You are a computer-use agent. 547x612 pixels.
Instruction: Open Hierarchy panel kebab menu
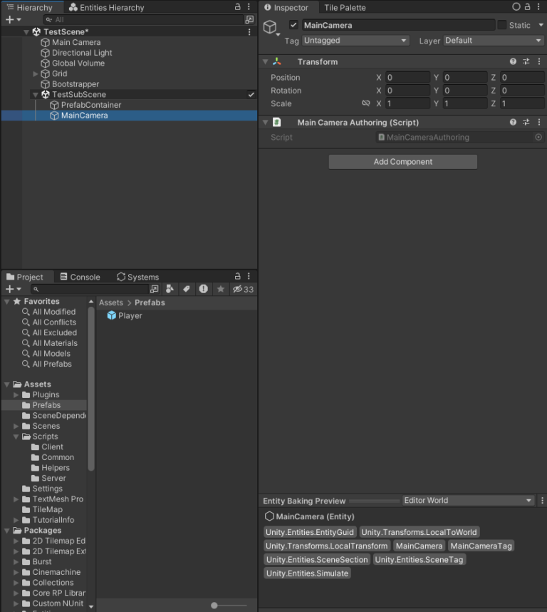point(249,6)
